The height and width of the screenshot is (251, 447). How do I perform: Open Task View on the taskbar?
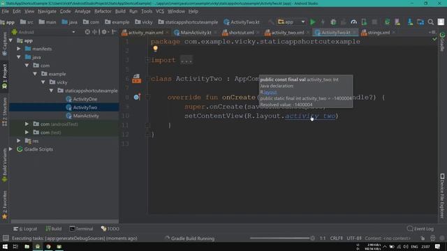pos(15,246)
